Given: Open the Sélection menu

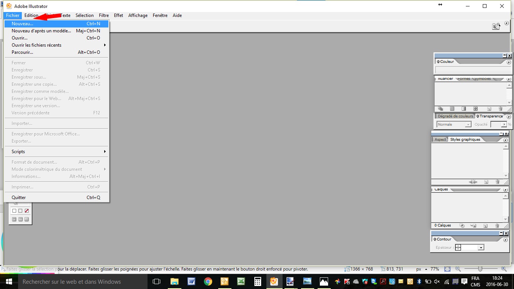Looking at the screenshot, I should 84,15.
